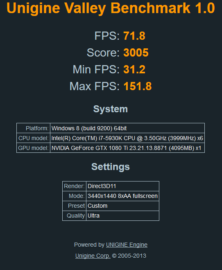Screen dimensions: 222x270
Task: Select the Custom preset value
Action: [x=122, y=206]
